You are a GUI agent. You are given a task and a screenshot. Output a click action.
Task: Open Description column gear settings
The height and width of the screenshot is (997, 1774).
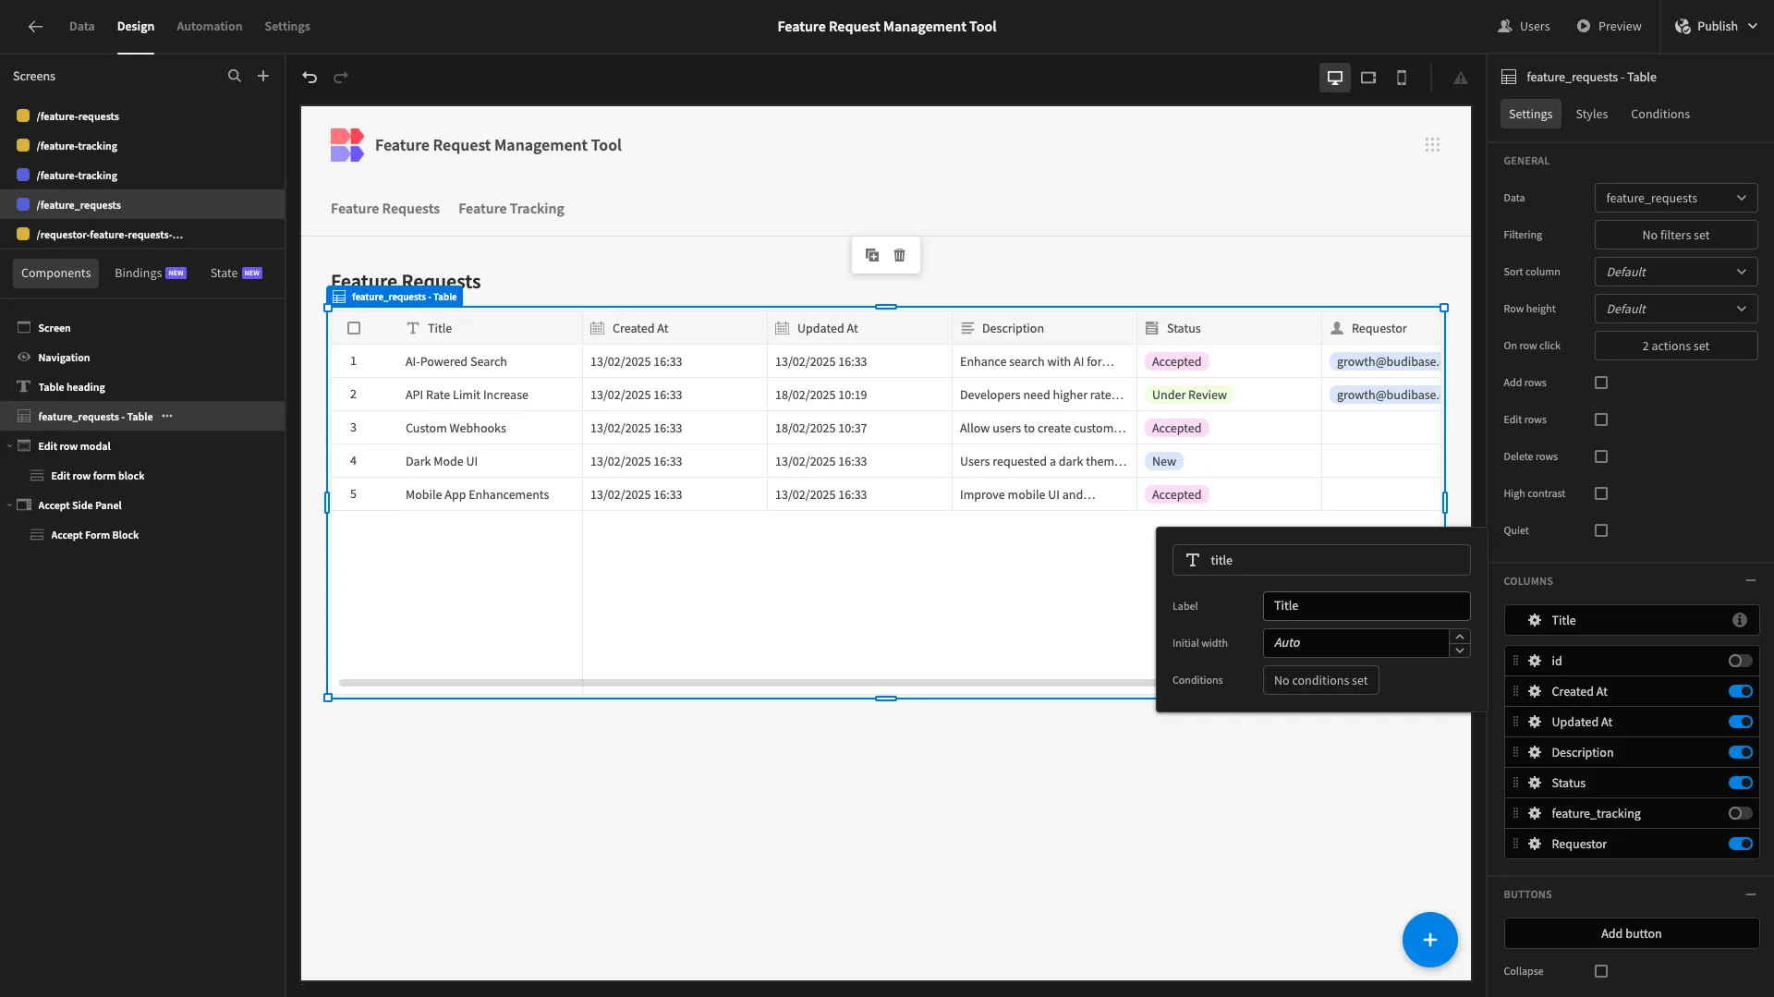click(x=1535, y=752)
